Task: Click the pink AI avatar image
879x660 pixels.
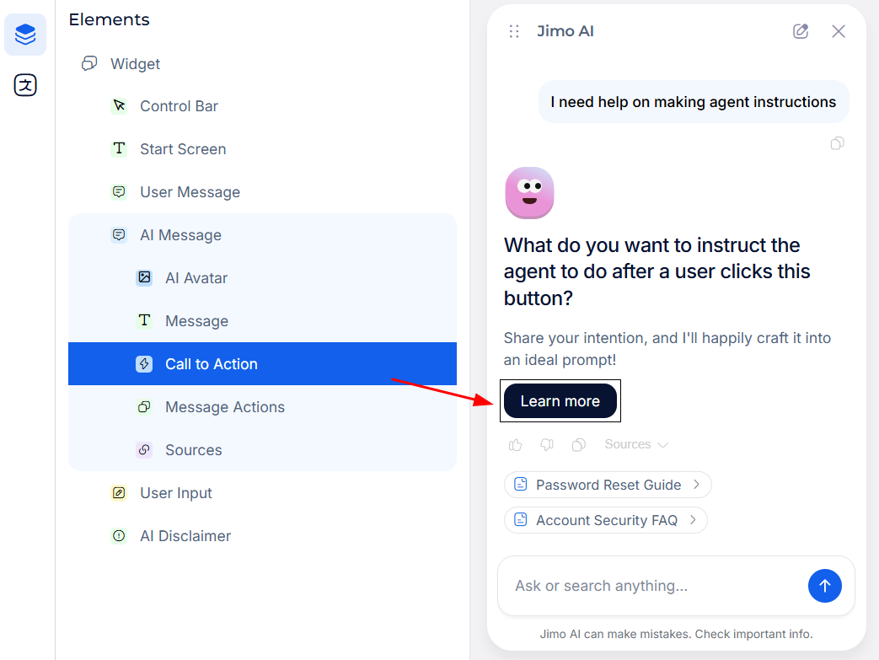Action: click(x=529, y=193)
